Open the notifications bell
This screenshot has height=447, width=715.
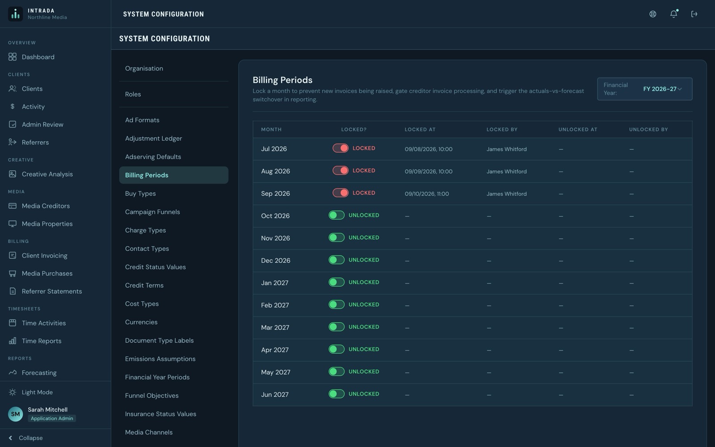coord(673,14)
